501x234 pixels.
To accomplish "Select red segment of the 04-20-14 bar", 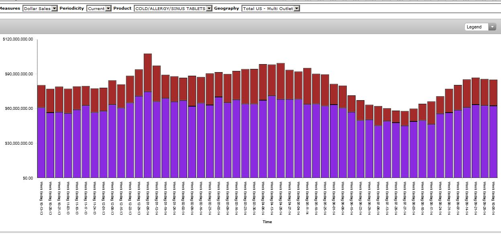I will [x=280, y=81].
